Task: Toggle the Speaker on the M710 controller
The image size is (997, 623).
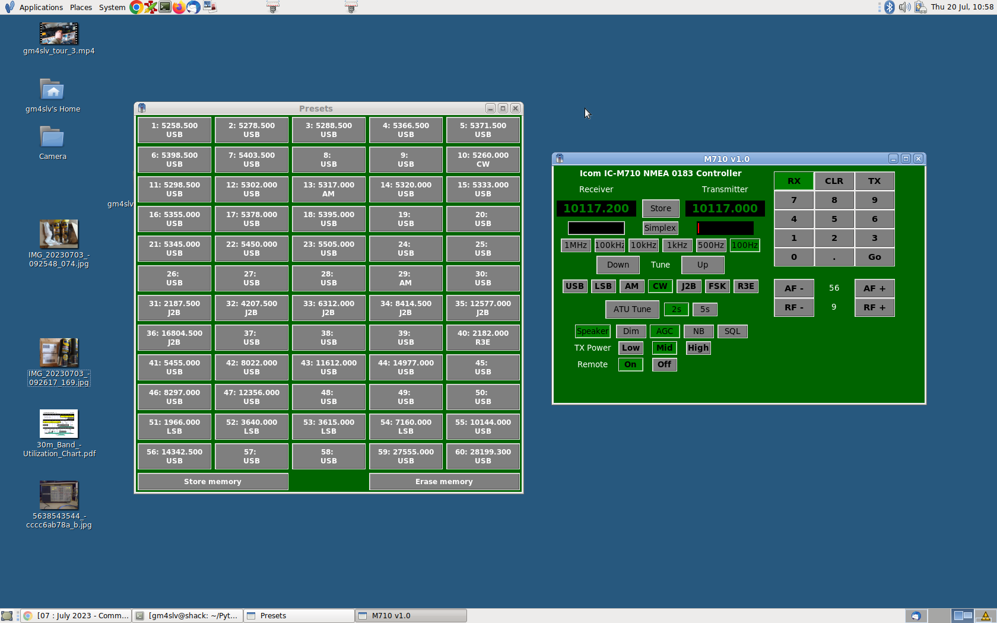Action: pyautogui.click(x=592, y=331)
